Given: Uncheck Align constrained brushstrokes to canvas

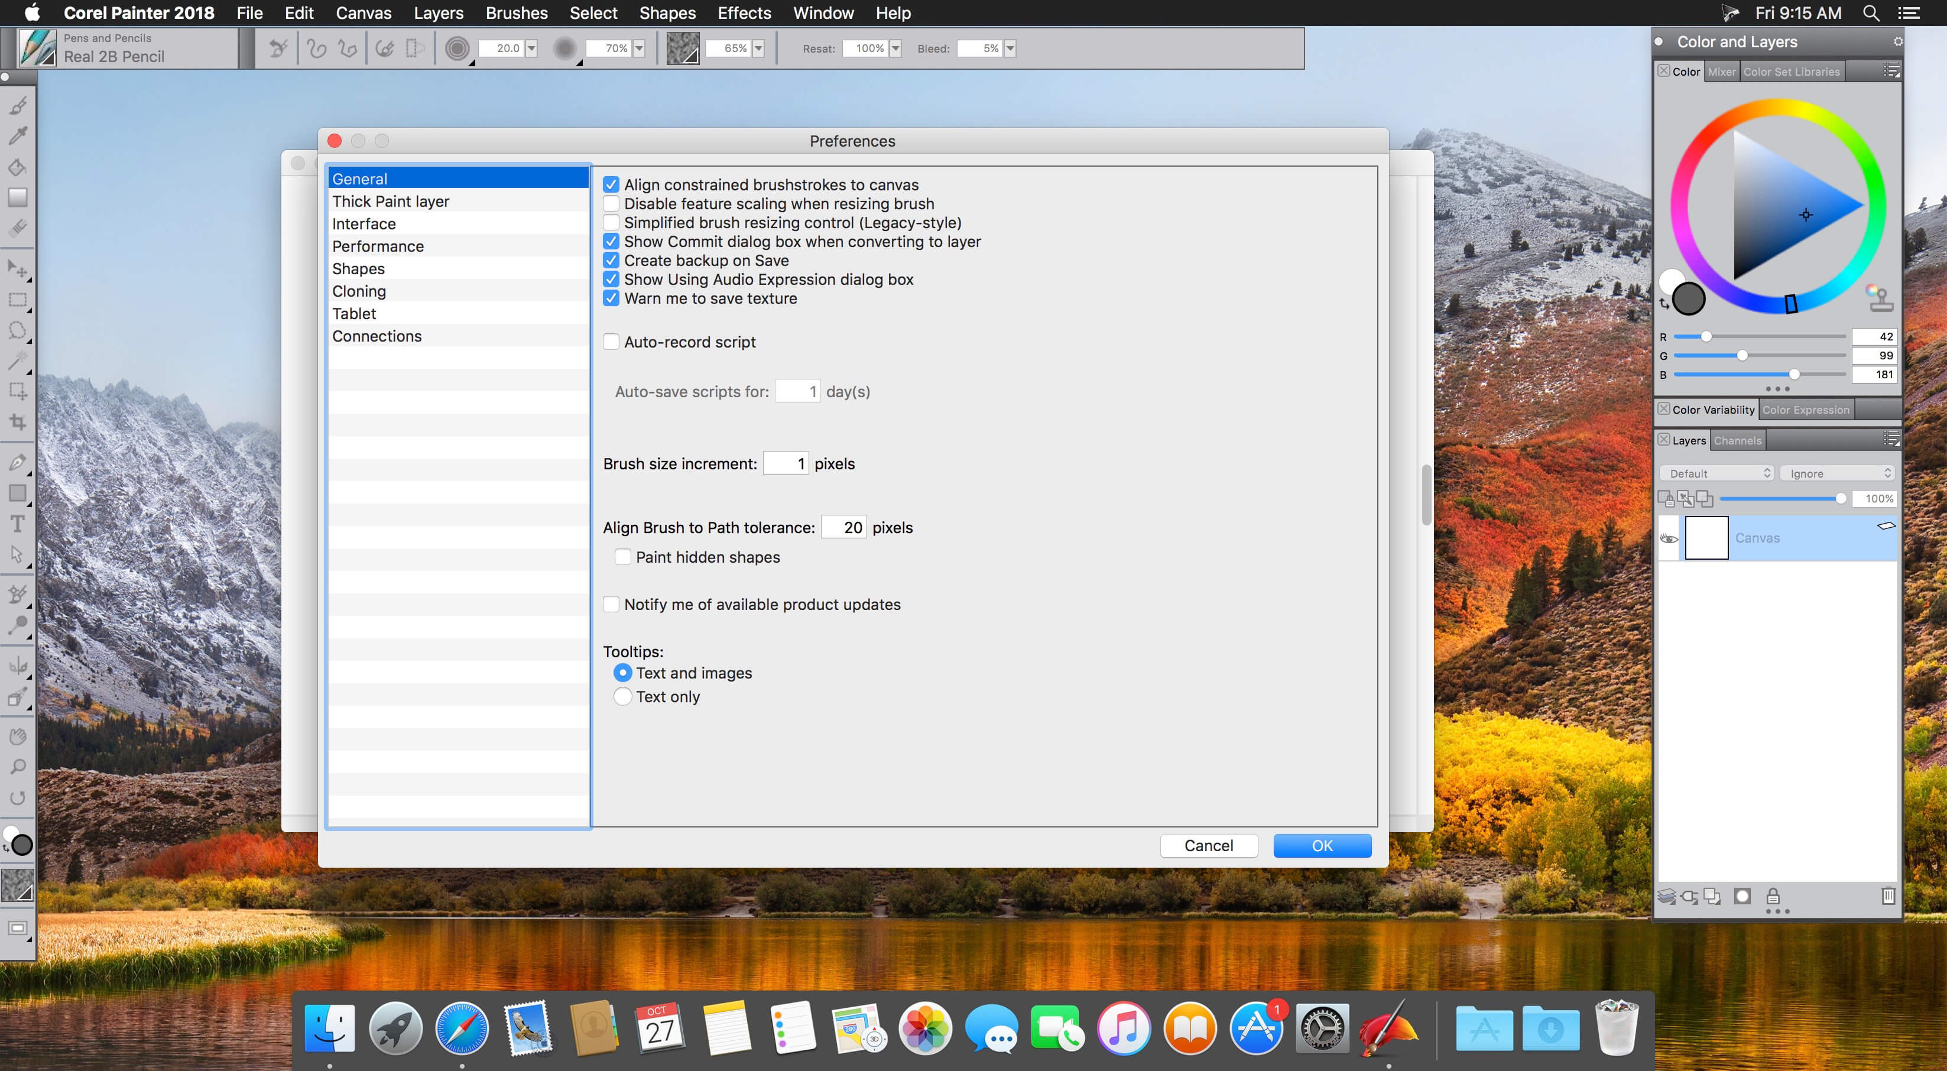Looking at the screenshot, I should [x=611, y=185].
